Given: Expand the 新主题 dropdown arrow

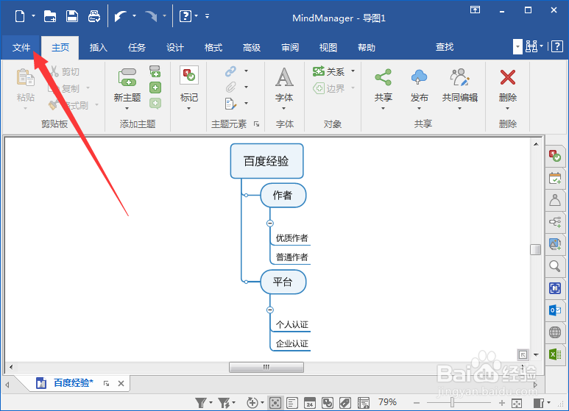Looking at the screenshot, I should click(127, 108).
